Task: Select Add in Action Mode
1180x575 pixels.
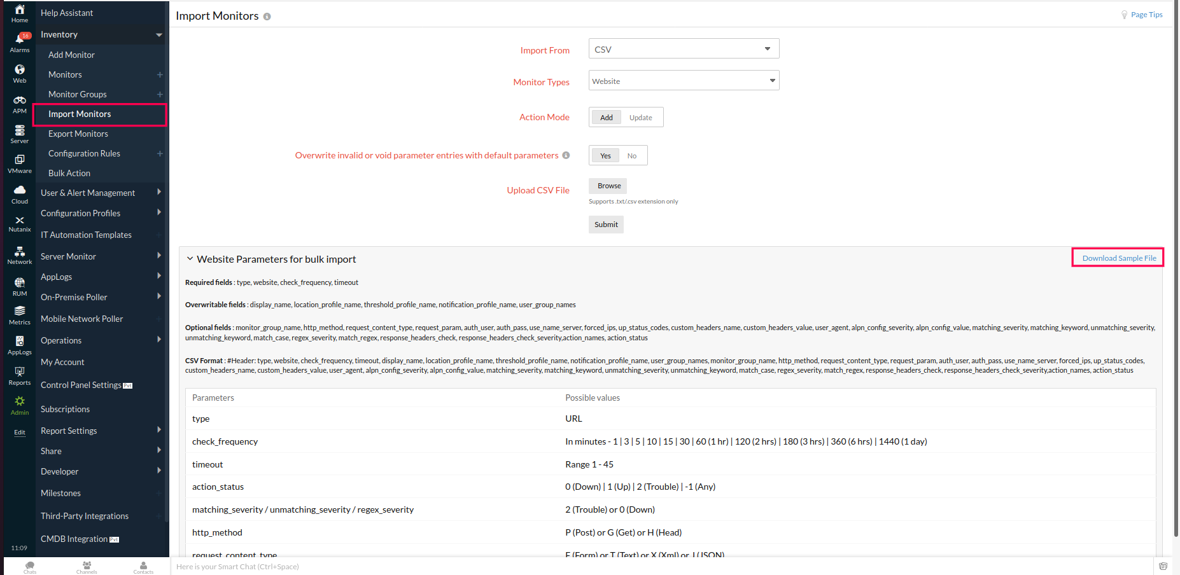Action: pyautogui.click(x=606, y=118)
